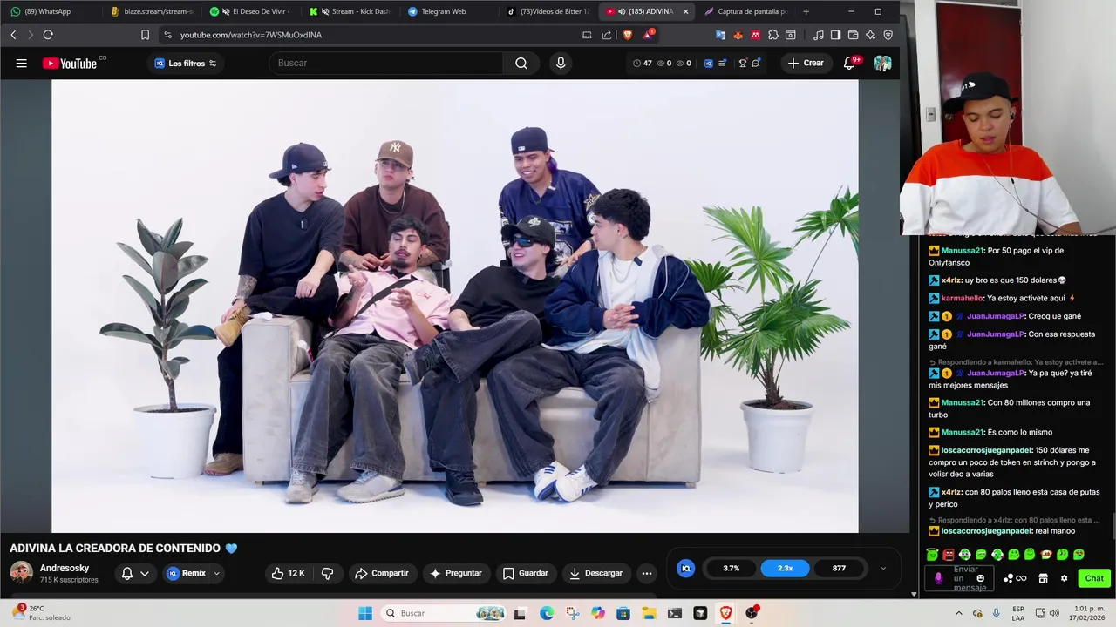Screen dimensions: 1116x627
Task: Open YouTube notifications bell with 9+ badge
Action: tap(850, 63)
